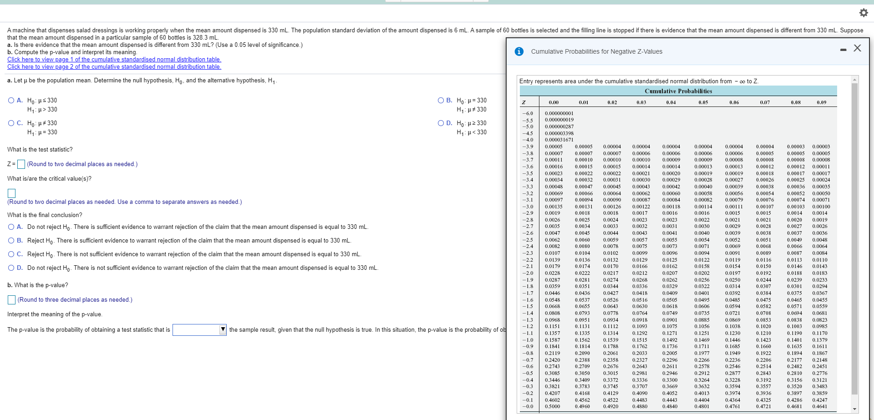The height and width of the screenshot is (420, 874).
Task: Click the p-value answer box
Action: click(11, 299)
